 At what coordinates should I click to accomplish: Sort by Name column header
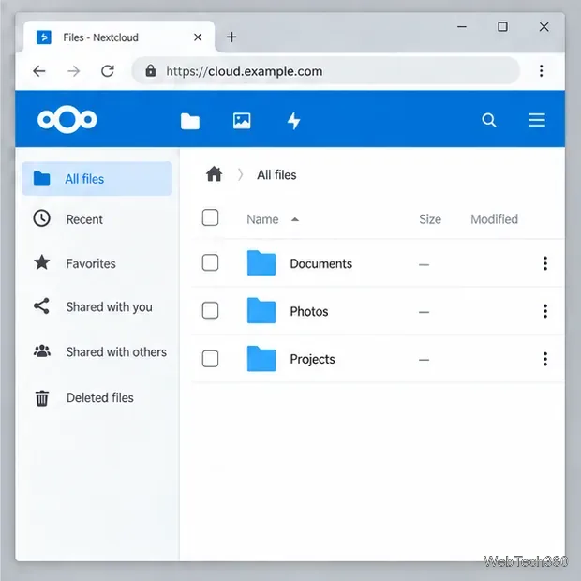click(x=262, y=219)
